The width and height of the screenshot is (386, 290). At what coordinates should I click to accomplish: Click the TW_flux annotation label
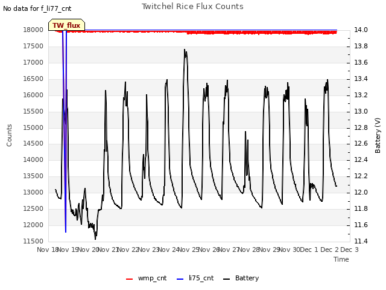(x=66, y=25)
